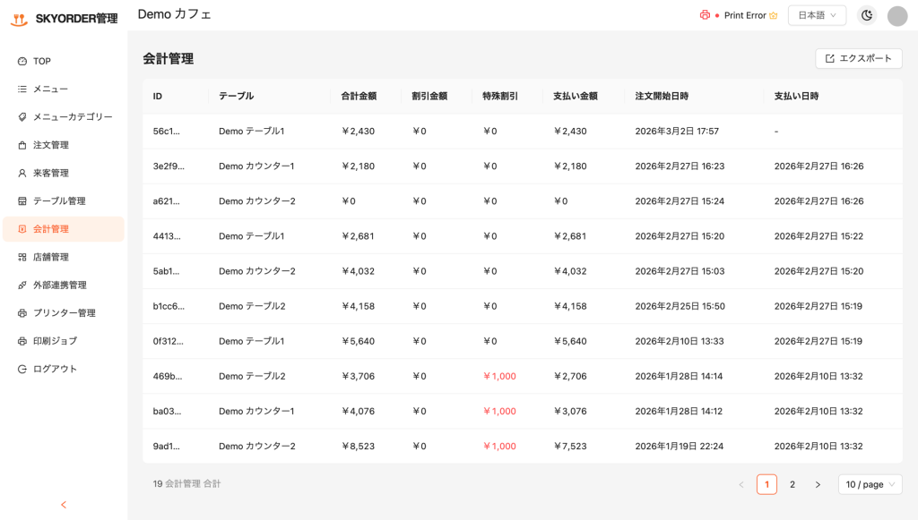Click the 外部連携管理 link icon
The width and height of the screenshot is (918, 520).
click(x=22, y=286)
